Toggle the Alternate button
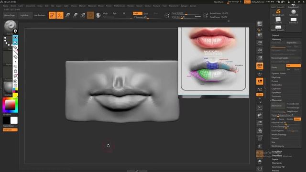Viewport: 306px width, 172px height. (10, 129)
